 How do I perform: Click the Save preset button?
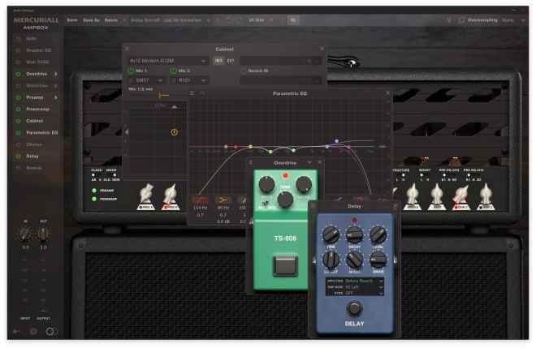tap(71, 20)
